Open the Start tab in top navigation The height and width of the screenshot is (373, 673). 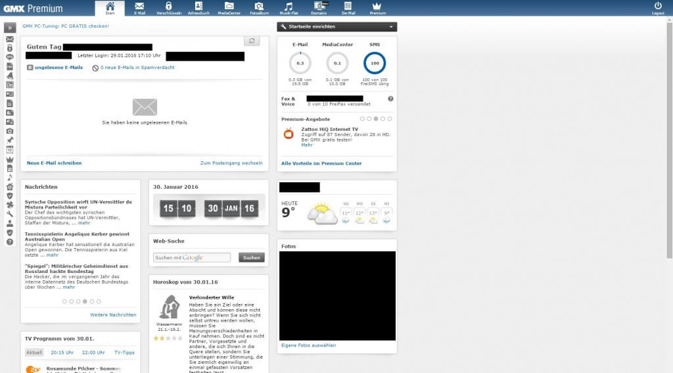(x=110, y=8)
